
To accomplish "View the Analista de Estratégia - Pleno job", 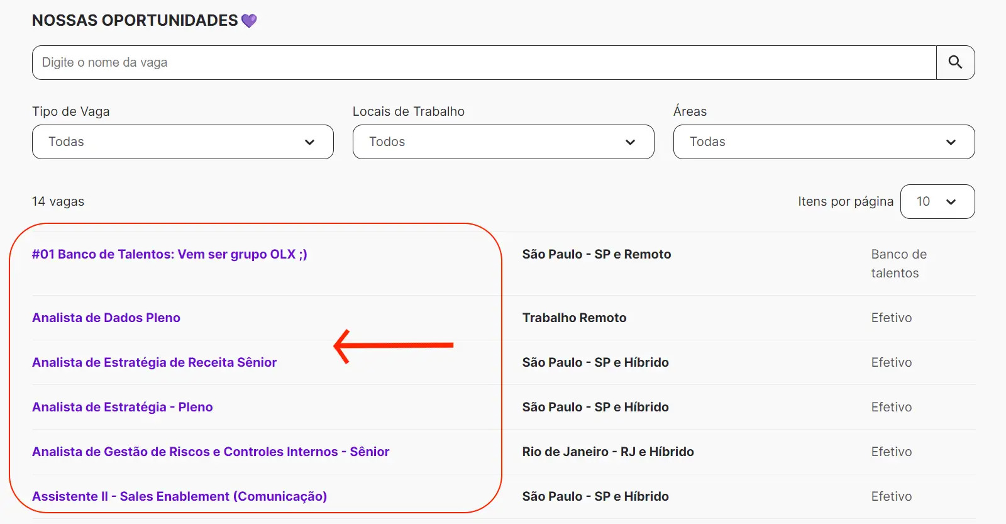I will (122, 407).
